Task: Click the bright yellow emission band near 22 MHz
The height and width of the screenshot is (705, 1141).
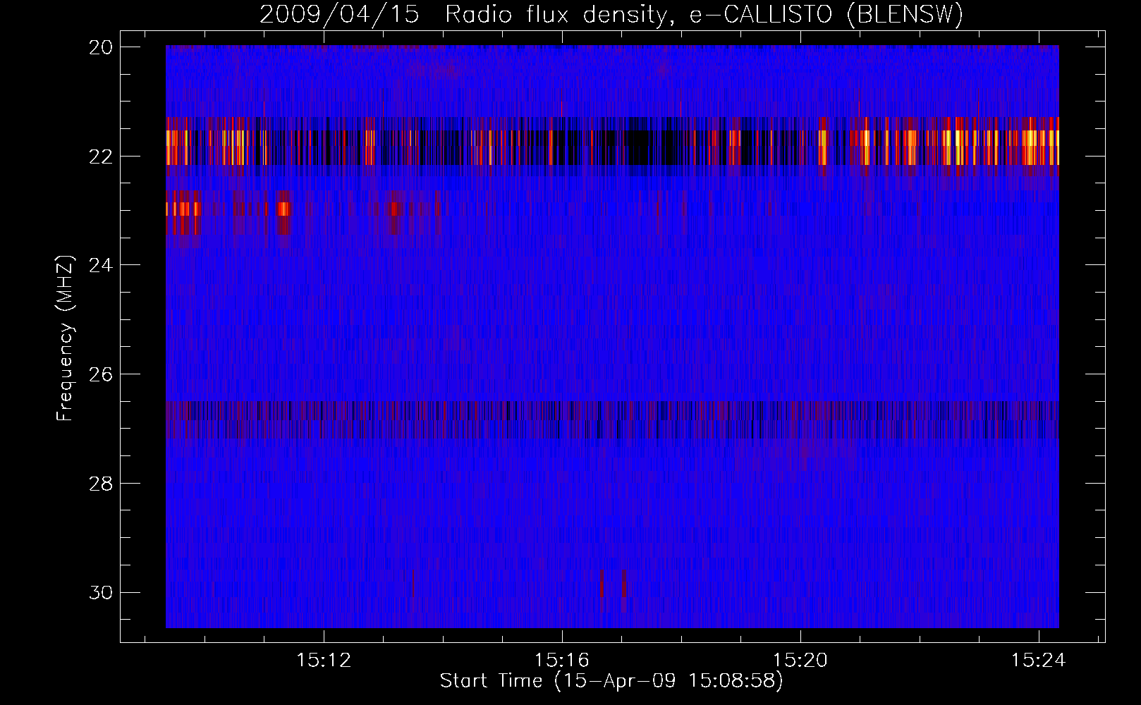Action: 612,147
